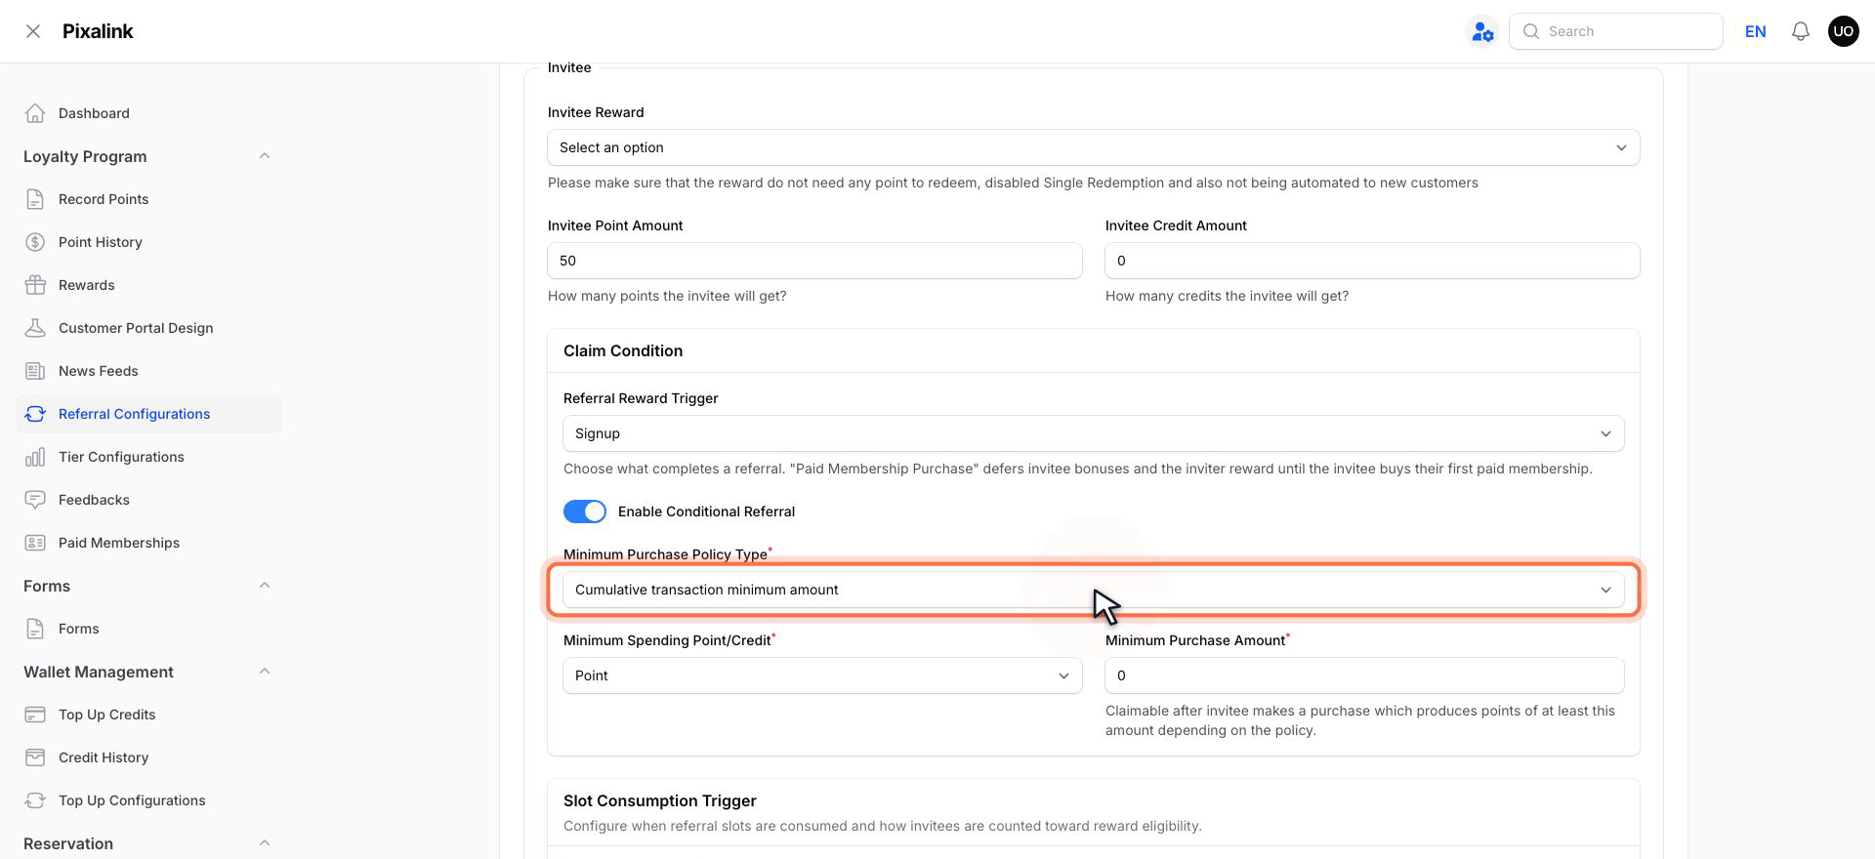Open Rewards in the sidebar
The height and width of the screenshot is (859, 1875).
[148, 285]
